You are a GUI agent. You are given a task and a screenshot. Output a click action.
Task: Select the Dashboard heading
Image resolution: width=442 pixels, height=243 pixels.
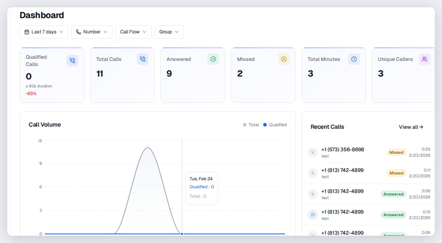[42, 15]
